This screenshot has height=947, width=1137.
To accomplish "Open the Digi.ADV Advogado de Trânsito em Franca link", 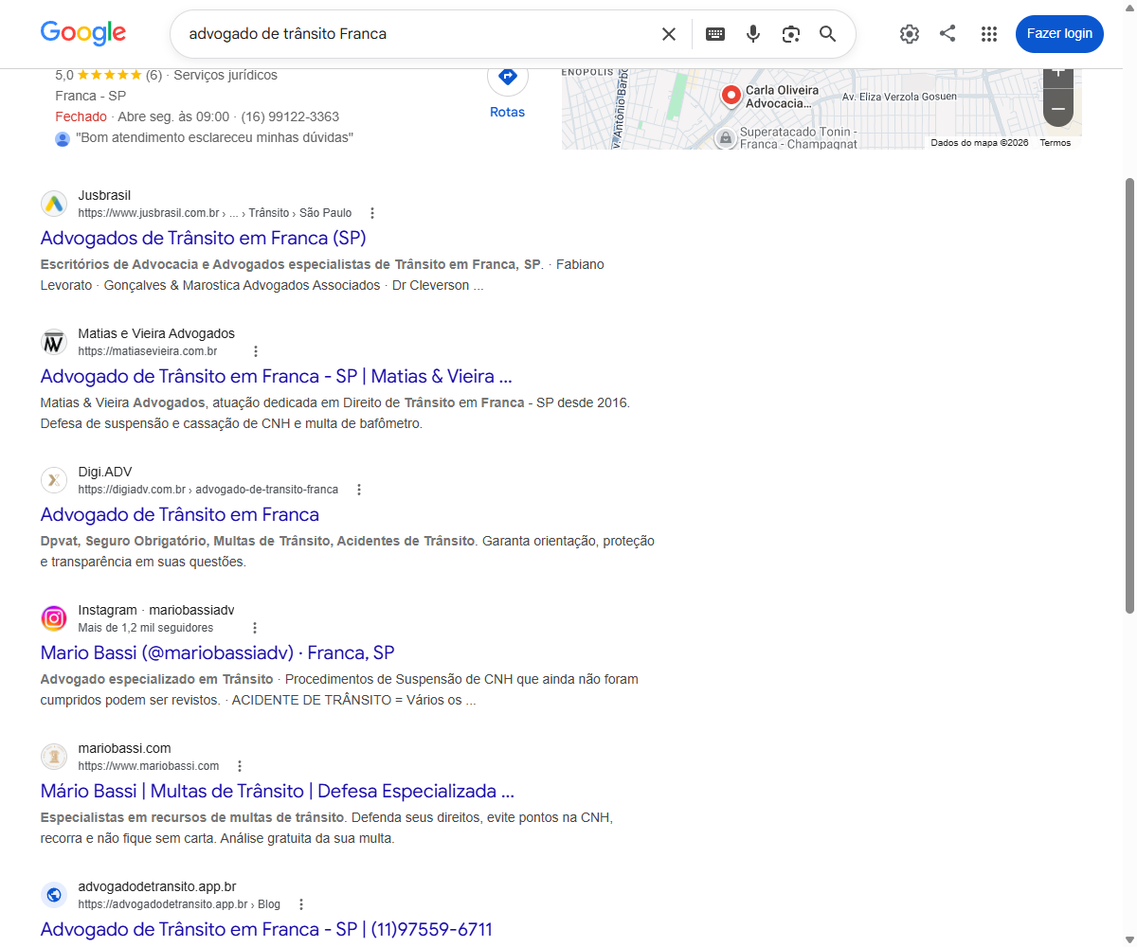I will pos(180,514).
